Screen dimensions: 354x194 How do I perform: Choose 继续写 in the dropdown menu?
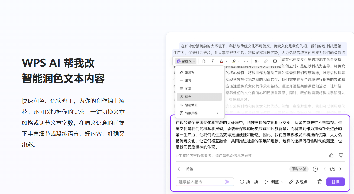tap(190, 73)
